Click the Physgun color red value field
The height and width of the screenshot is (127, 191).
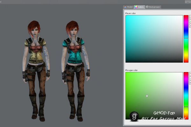(x=190, y=74)
